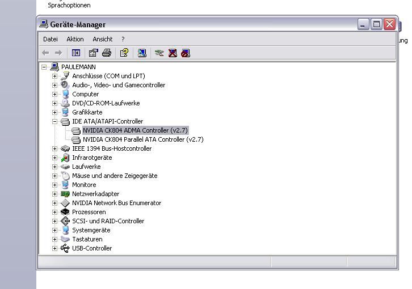412x289 pixels.
Task: Select NVIDIA CK804 Parallel ATA Controller (v2.7)
Action: tap(143, 139)
